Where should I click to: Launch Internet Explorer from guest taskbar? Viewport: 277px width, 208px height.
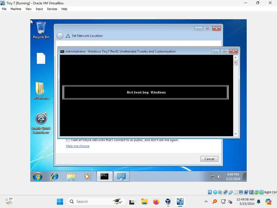(54, 176)
